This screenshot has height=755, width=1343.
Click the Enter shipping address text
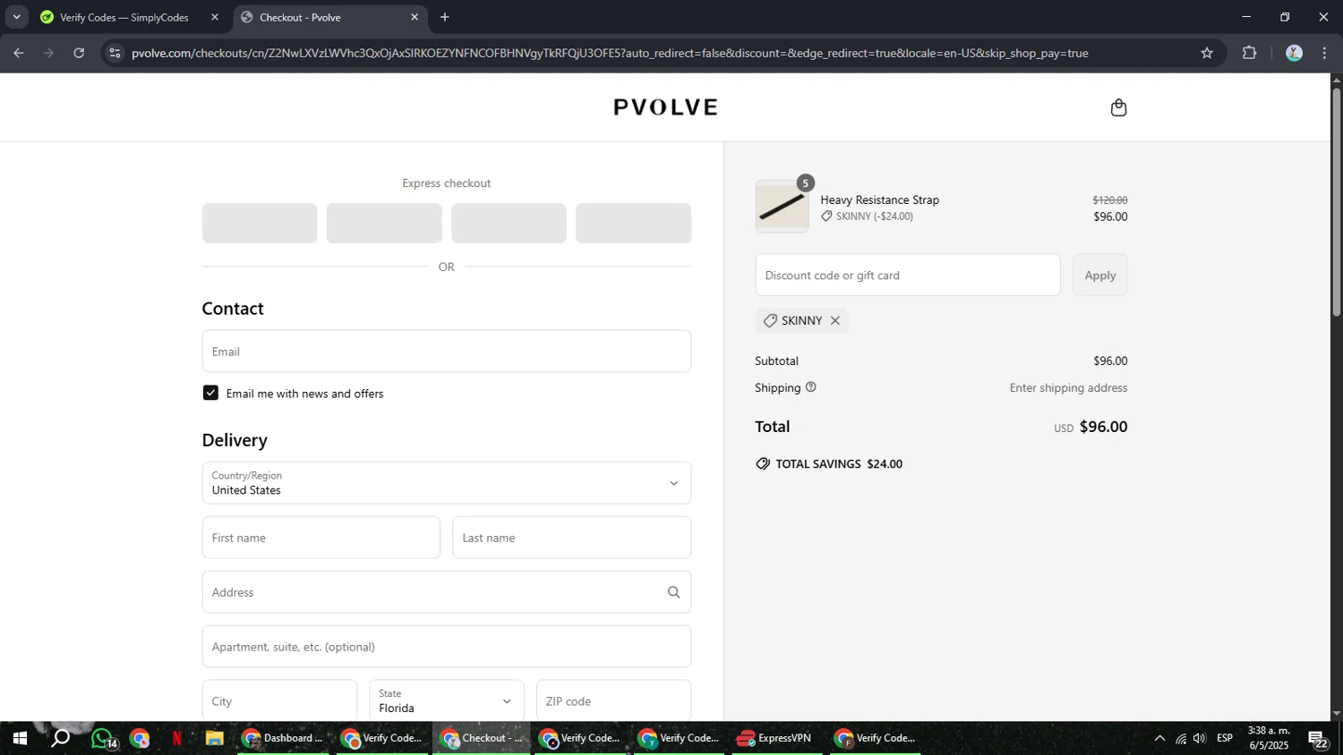tap(1068, 387)
